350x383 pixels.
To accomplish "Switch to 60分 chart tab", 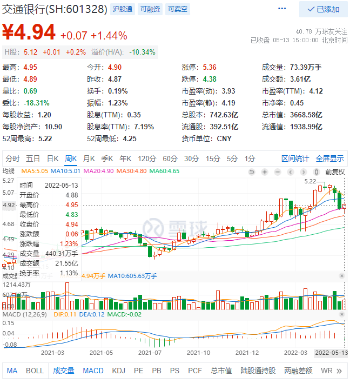I will pos(170,159).
